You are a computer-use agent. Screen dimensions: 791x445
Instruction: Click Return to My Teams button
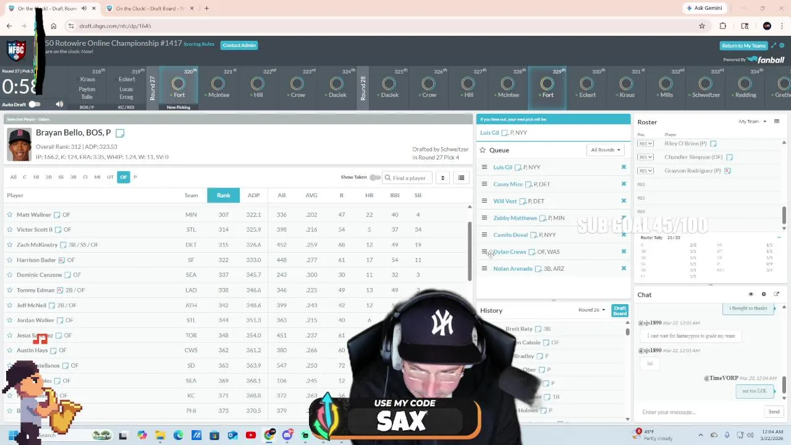[744, 46]
